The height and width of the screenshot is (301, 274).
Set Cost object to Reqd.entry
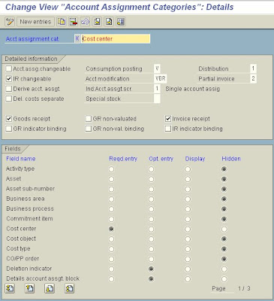(111, 239)
